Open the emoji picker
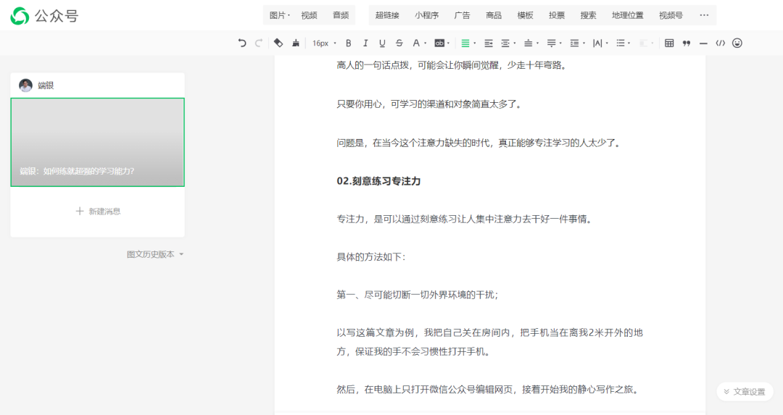The height and width of the screenshot is (415, 783). [x=737, y=43]
